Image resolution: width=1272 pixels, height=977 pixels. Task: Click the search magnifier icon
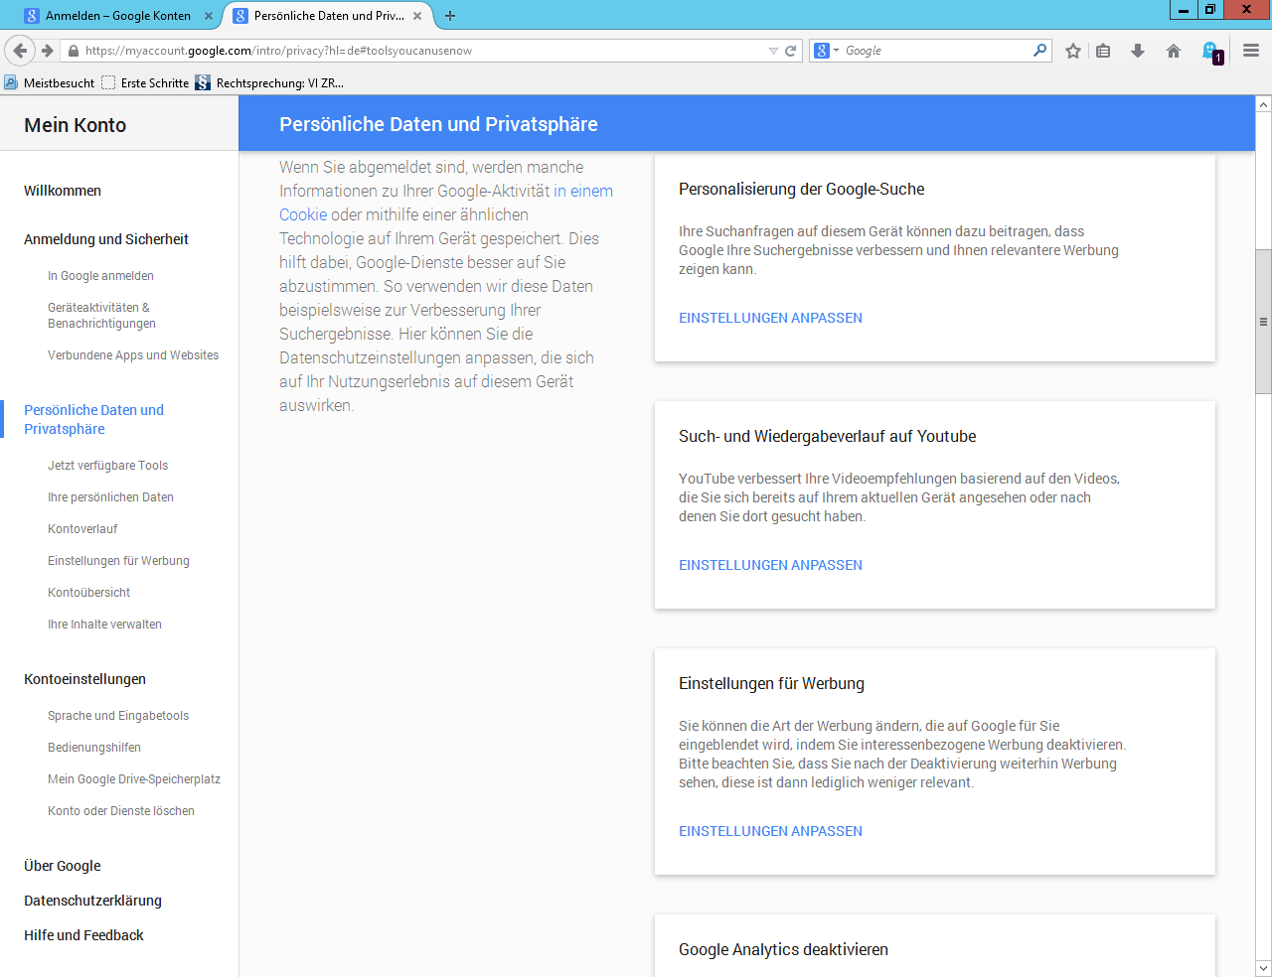(x=1039, y=50)
